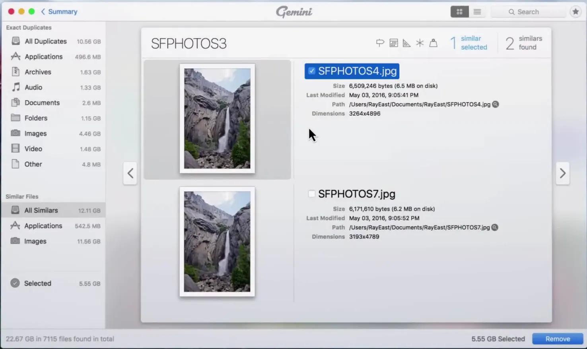Reveal SFPHOTOS7.jpg path in Finder
Image resolution: width=587 pixels, height=349 pixels.
click(495, 228)
